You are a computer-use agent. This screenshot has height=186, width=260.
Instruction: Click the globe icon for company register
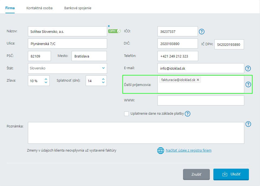161,150
